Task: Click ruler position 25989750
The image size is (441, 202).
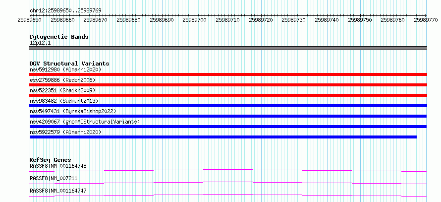Action: click(360, 20)
